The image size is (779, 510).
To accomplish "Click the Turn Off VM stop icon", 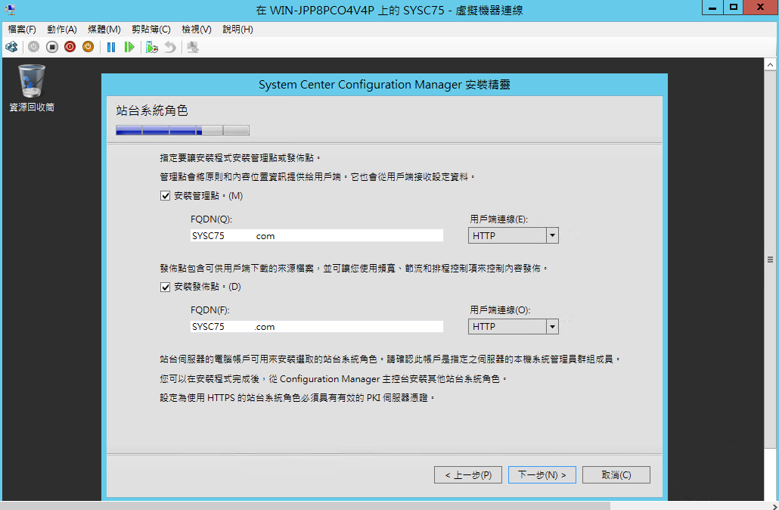I will point(52,47).
